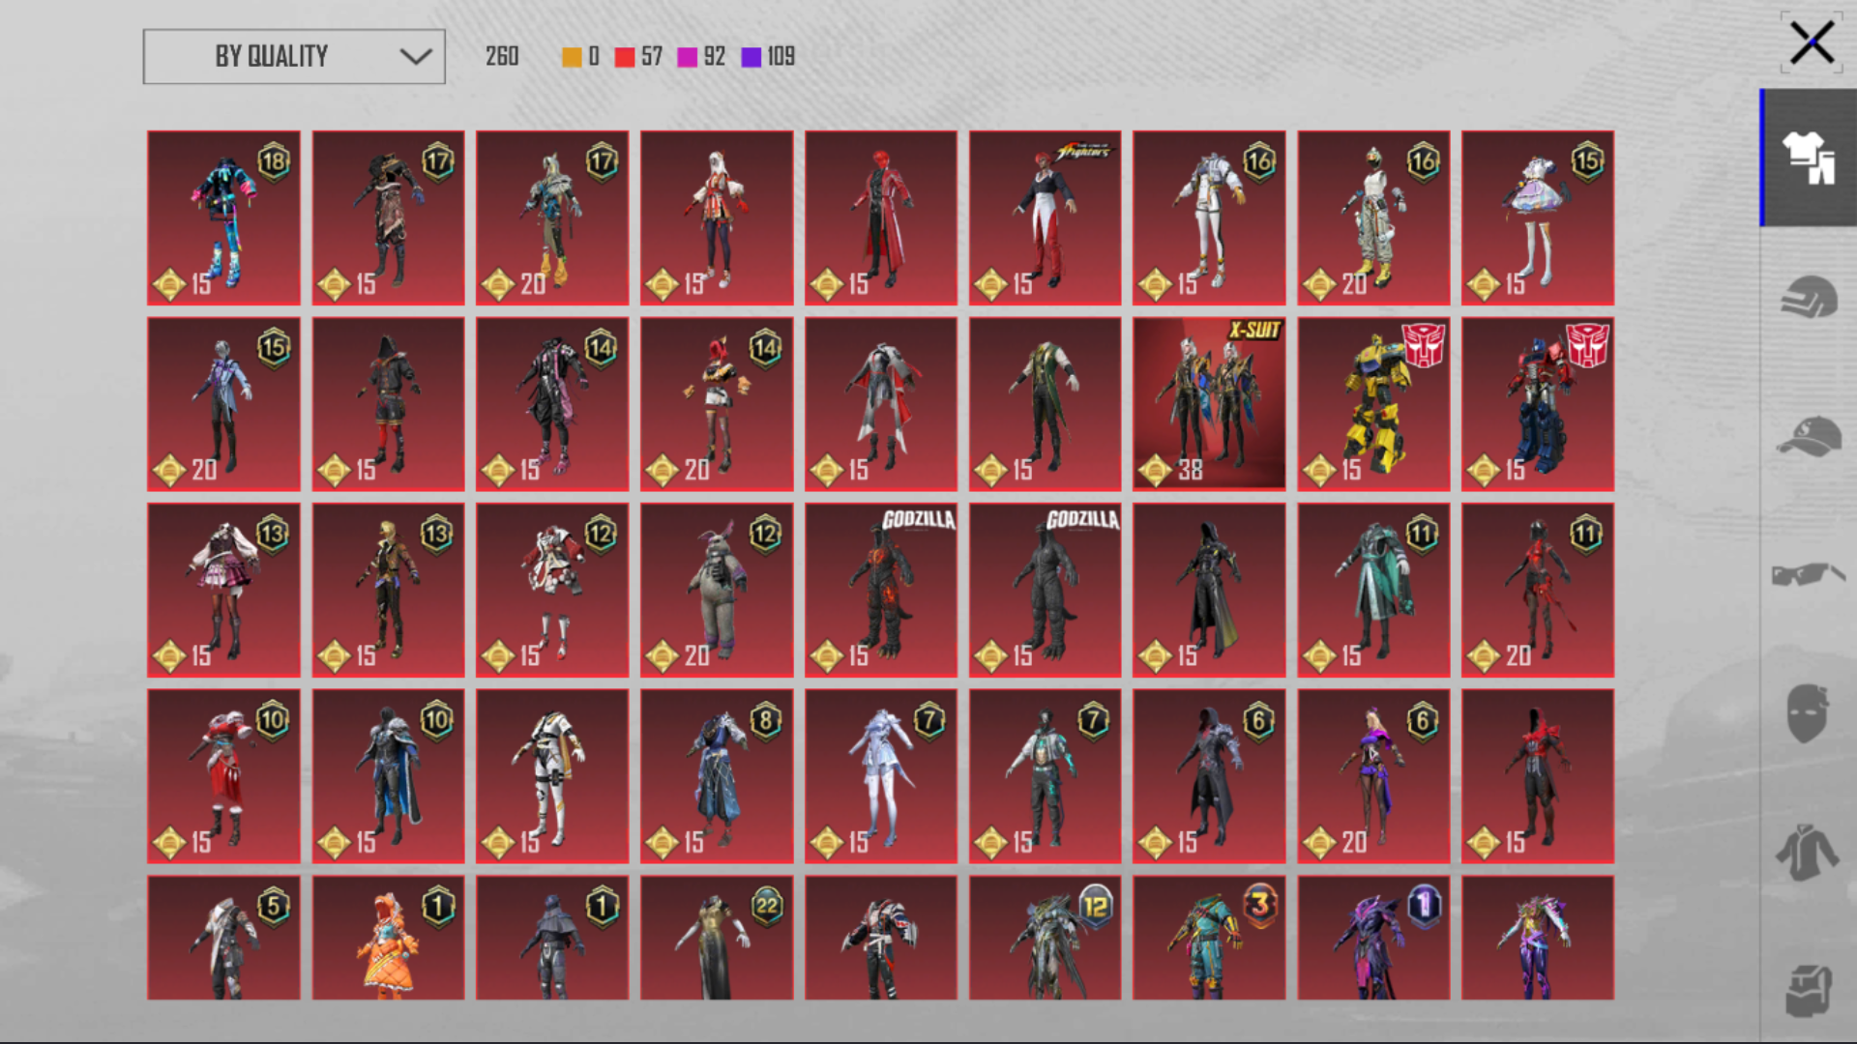1857x1044 pixels.
Task: Select the level 22 gold gown outfit
Action: (717, 938)
